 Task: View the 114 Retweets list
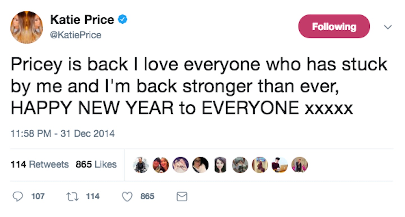(40, 164)
